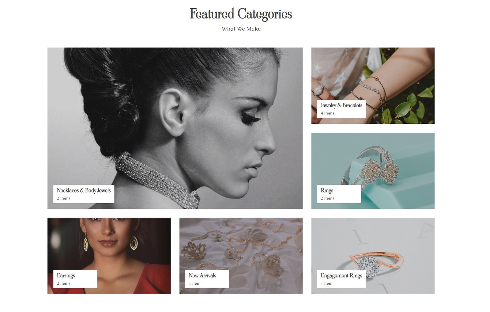Click the rose gold engagement ring photo
The height and width of the screenshot is (312, 490).
(x=373, y=256)
